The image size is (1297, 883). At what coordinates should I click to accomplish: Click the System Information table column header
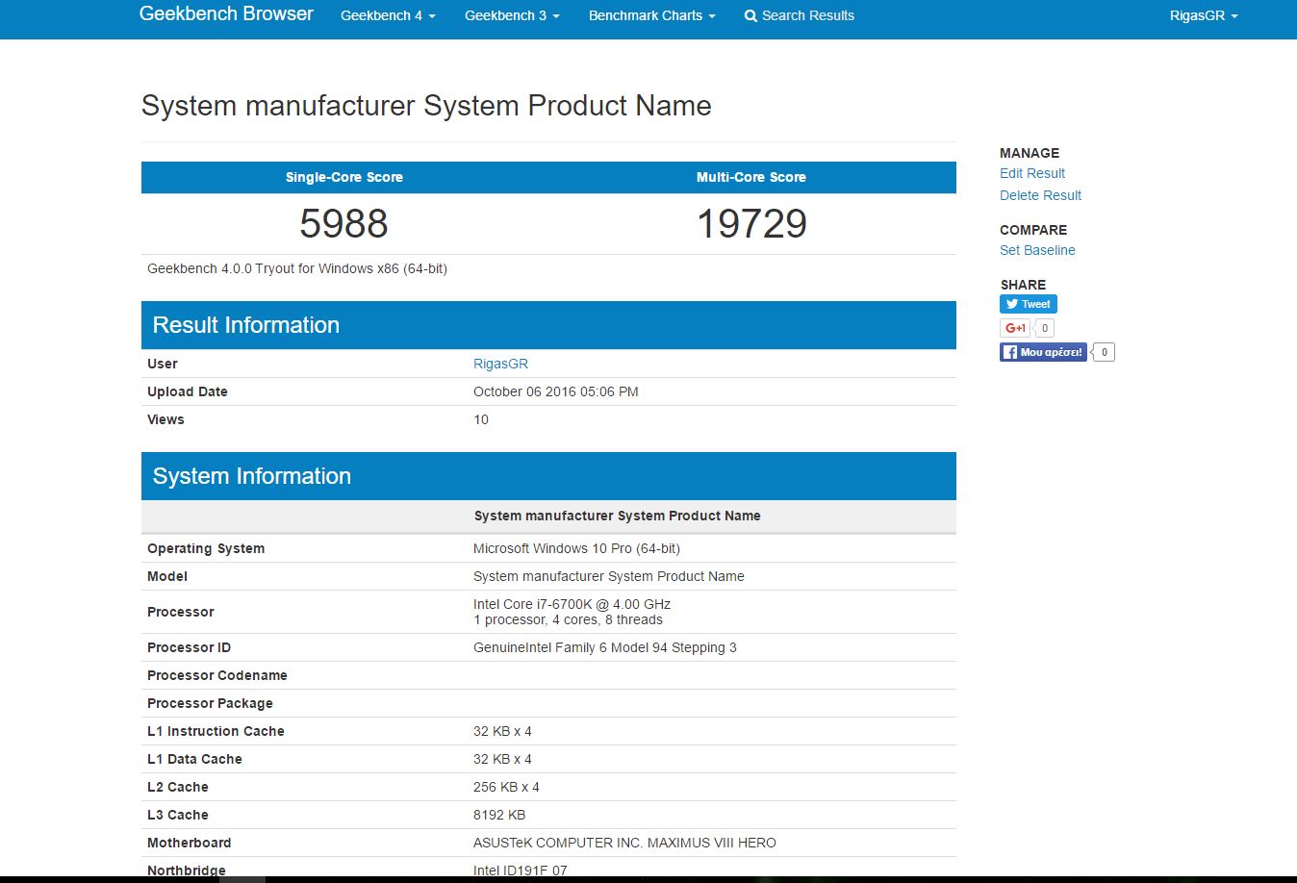click(617, 516)
